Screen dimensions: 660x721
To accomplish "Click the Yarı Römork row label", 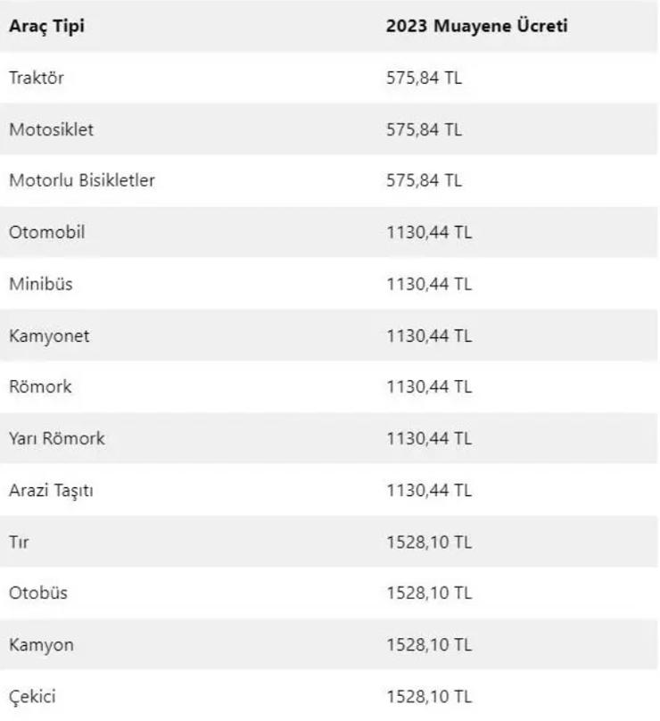I will point(57,438).
